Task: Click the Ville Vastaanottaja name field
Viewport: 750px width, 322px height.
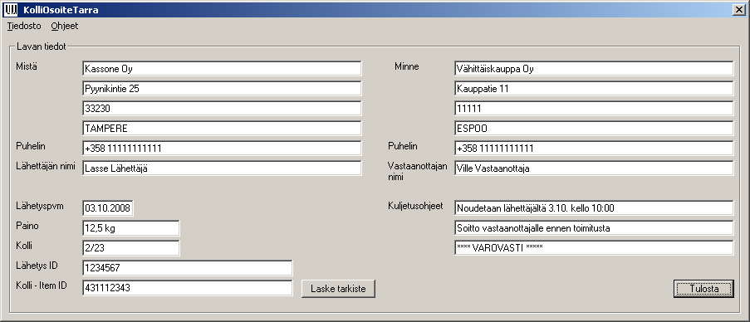Action: pos(594,168)
